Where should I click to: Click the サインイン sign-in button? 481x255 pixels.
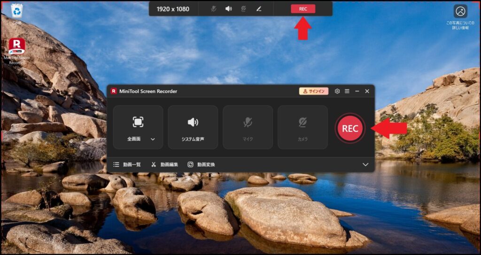[314, 91]
